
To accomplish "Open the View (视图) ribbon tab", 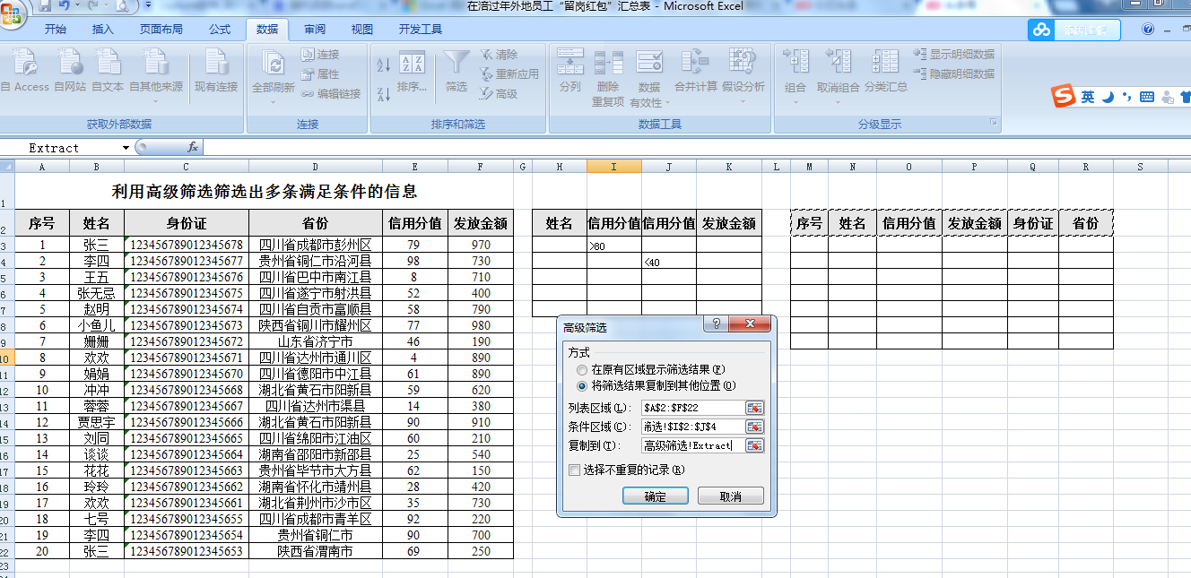I will 362,29.
